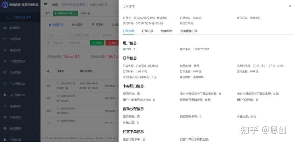Click the 开始日期 date field
Image resolution: width=294 pixels, height=142 pixels.
tap(58, 43)
